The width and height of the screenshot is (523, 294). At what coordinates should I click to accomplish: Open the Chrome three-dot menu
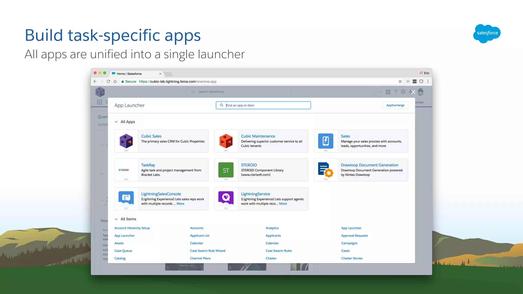tap(428, 81)
